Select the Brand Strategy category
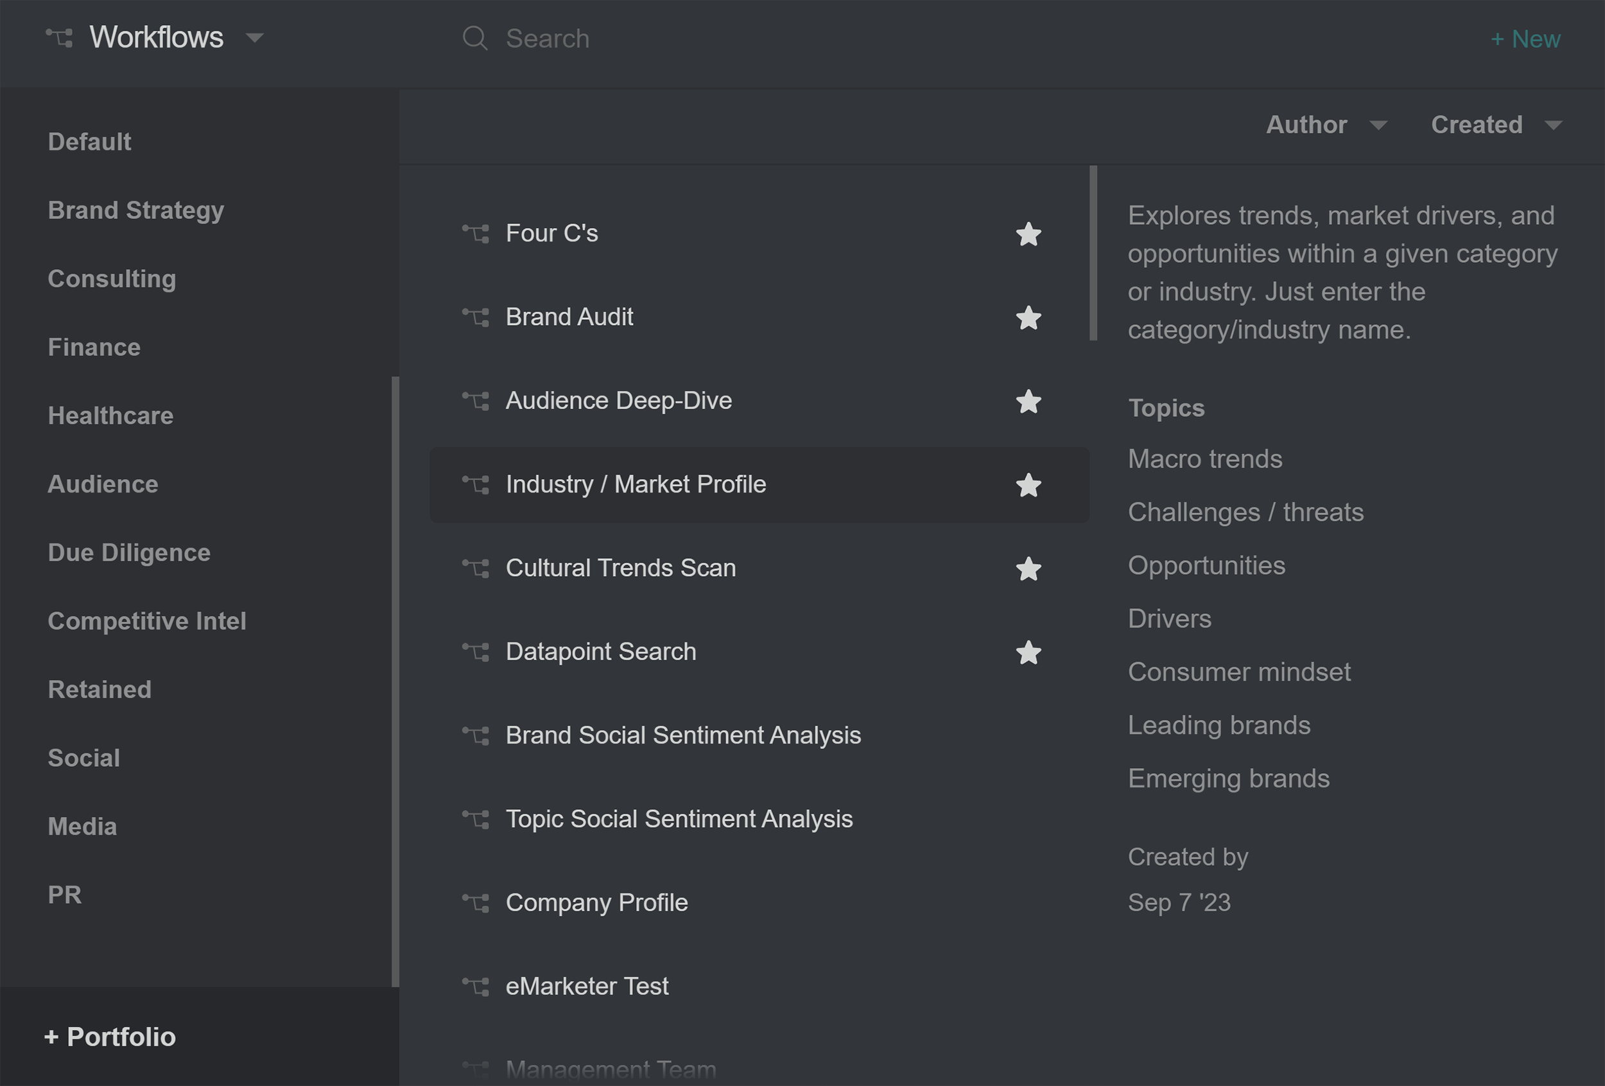This screenshot has height=1086, width=1605. click(136, 210)
